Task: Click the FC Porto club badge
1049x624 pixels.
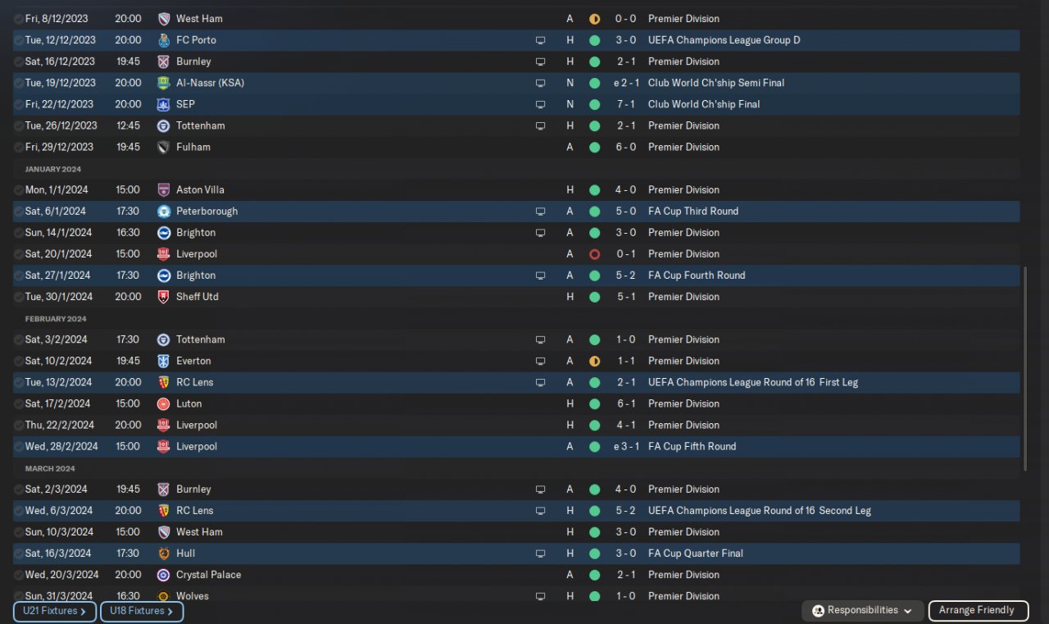Action: [x=163, y=40]
